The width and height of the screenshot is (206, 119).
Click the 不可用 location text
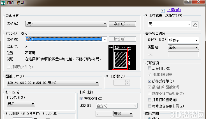30,53
